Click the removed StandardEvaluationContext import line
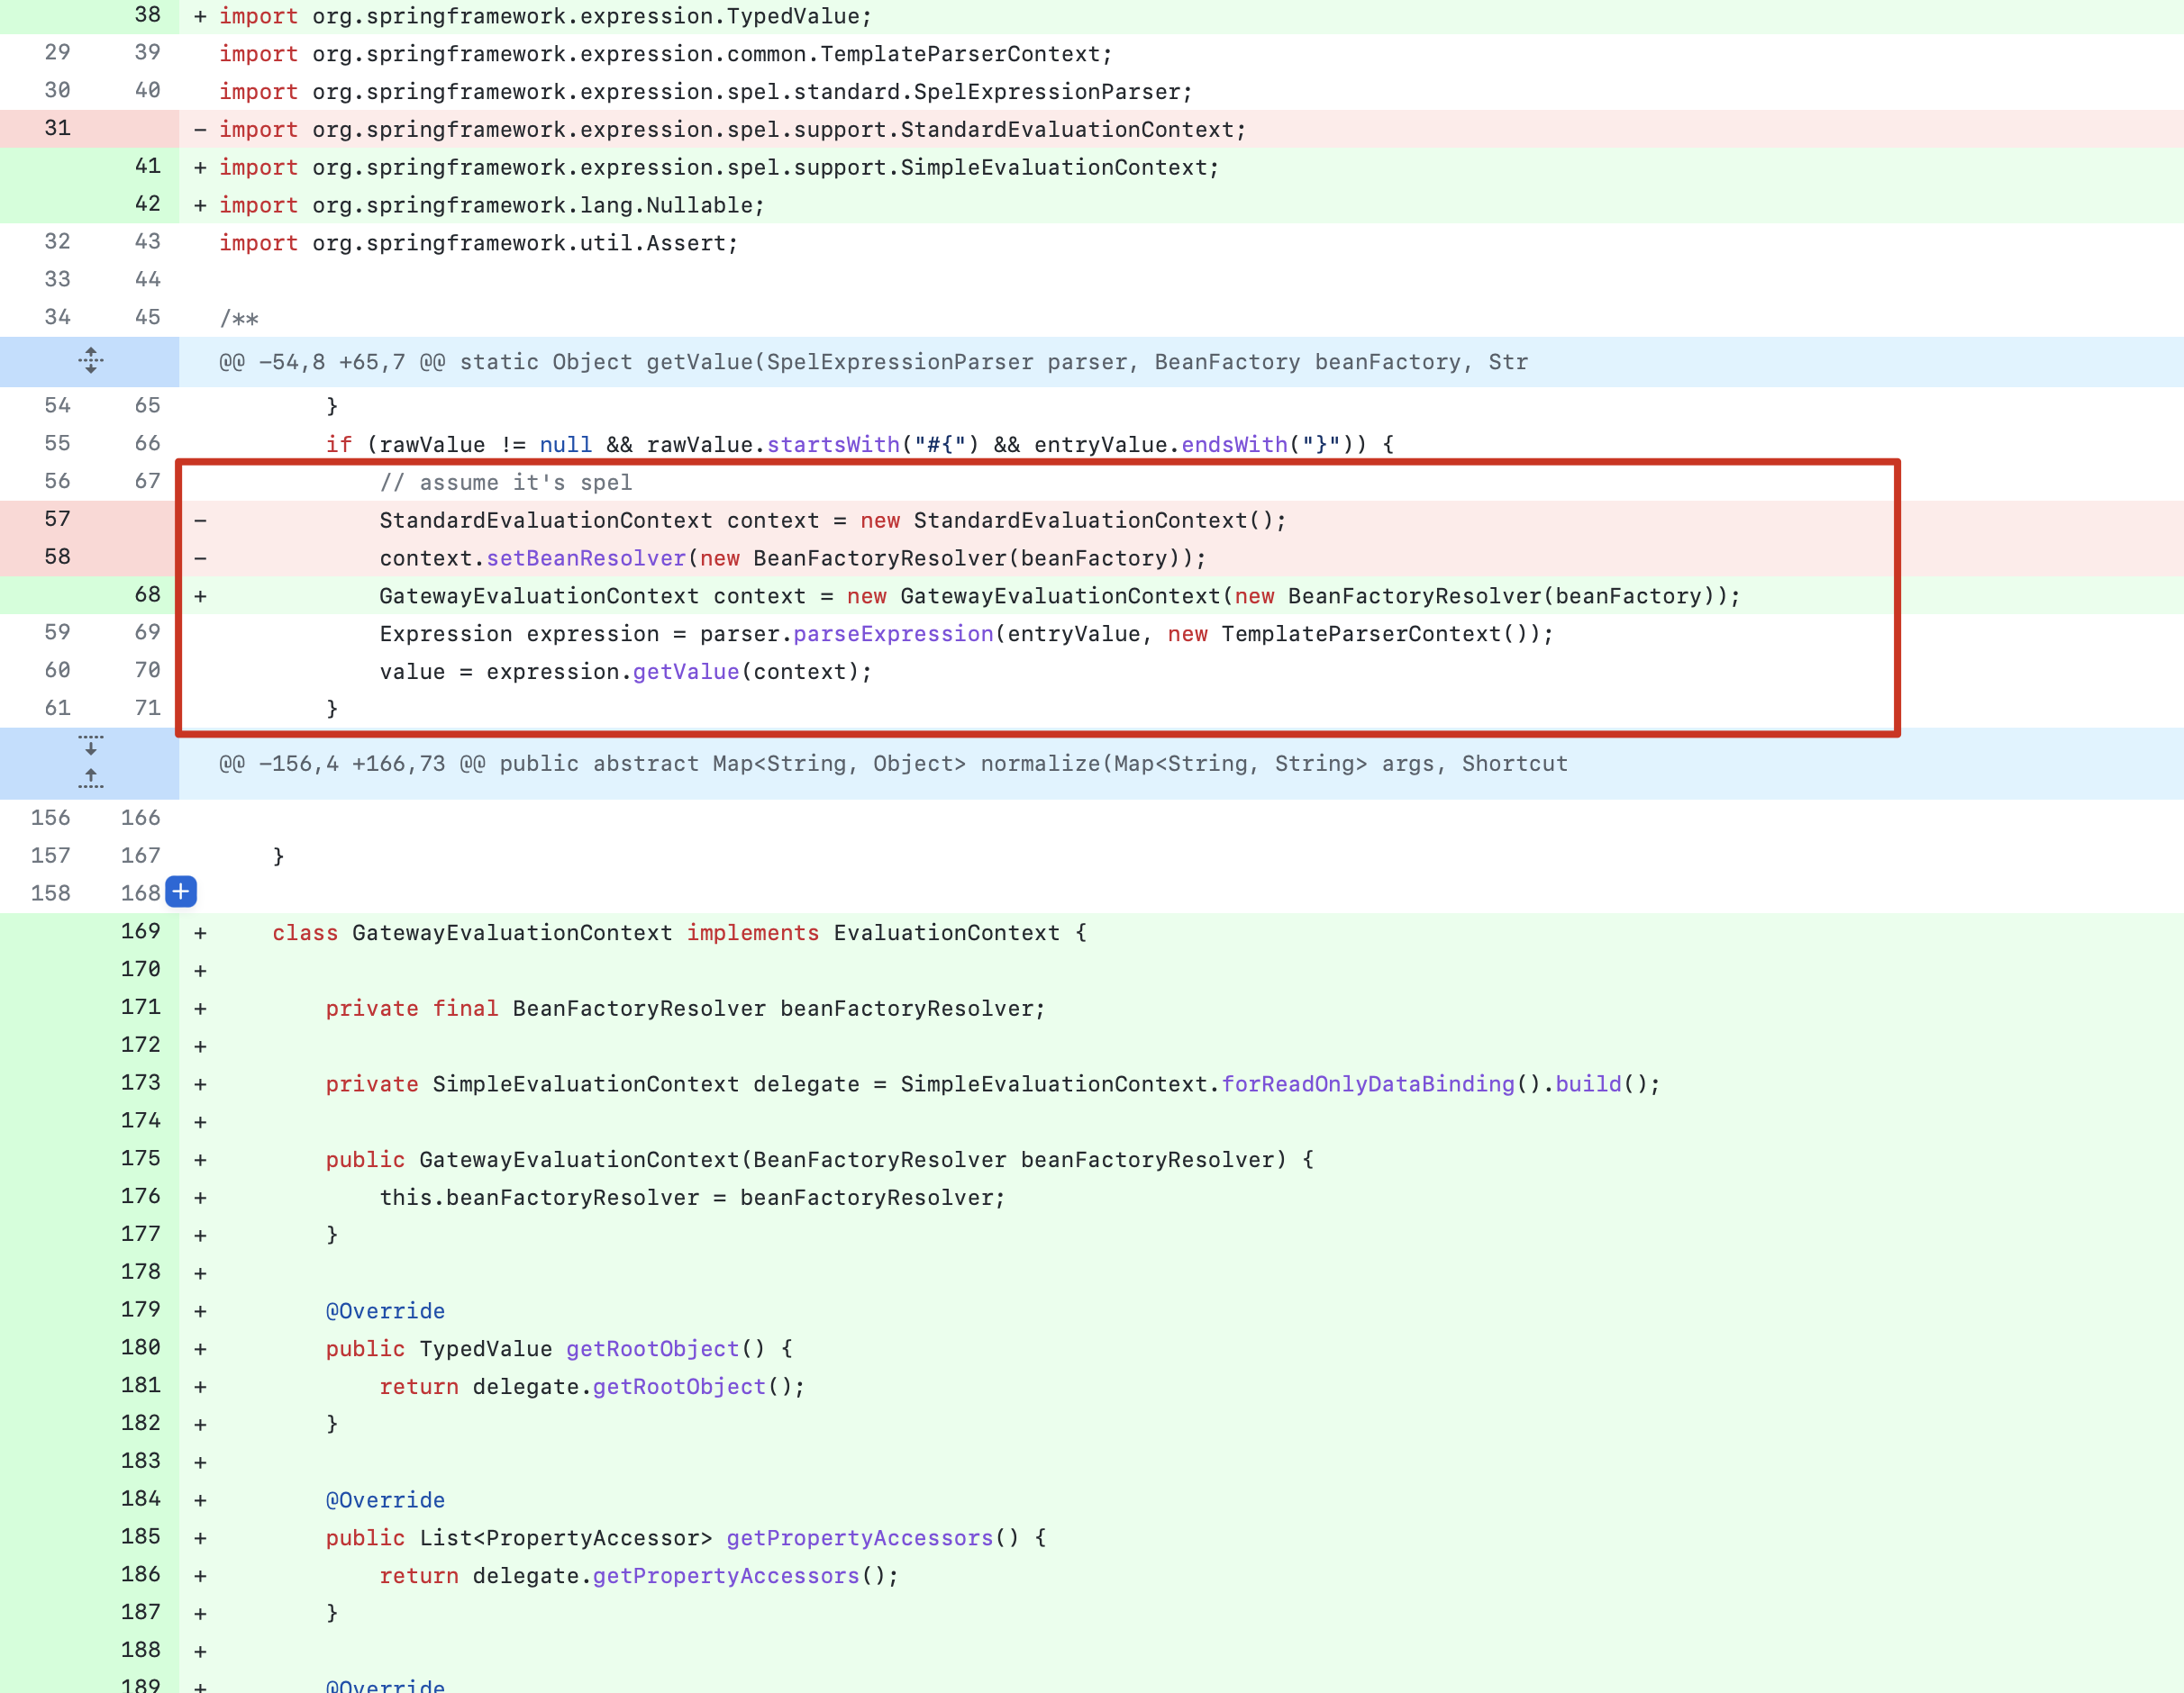The height and width of the screenshot is (1693, 2184). 732,130
